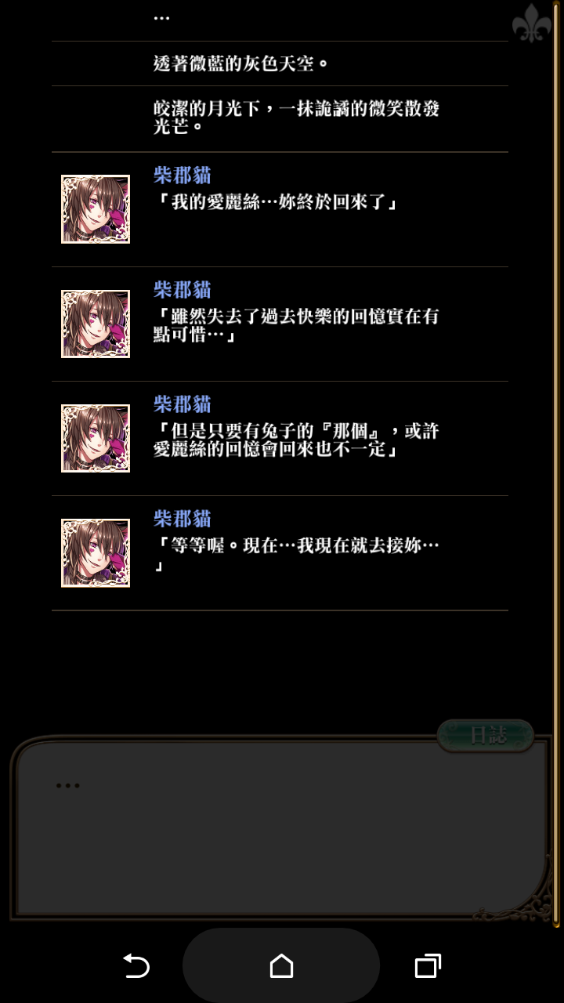
Task: Tap the 日誌 log button
Action: click(x=485, y=736)
